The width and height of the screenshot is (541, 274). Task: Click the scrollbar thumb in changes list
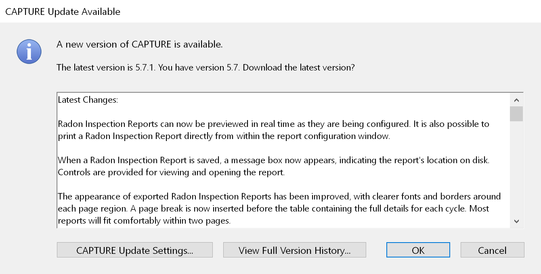coord(516,114)
